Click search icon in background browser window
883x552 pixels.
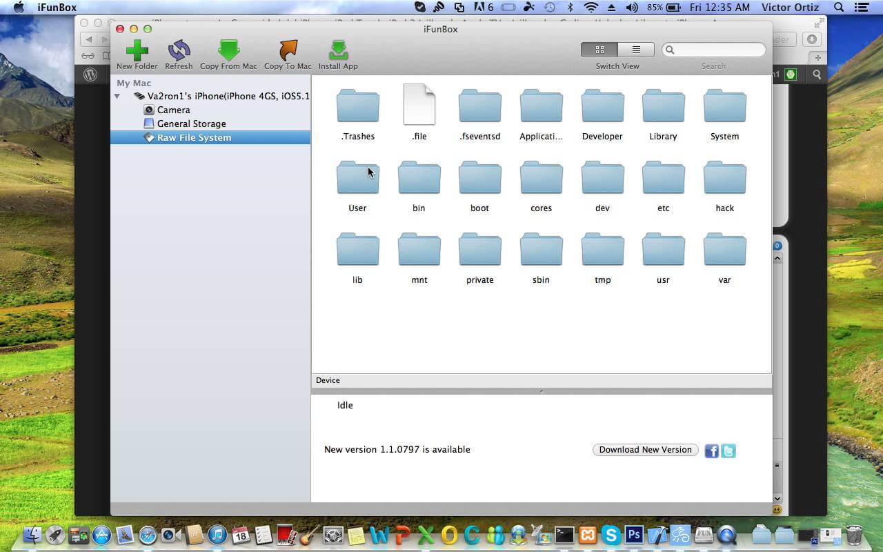click(x=817, y=75)
